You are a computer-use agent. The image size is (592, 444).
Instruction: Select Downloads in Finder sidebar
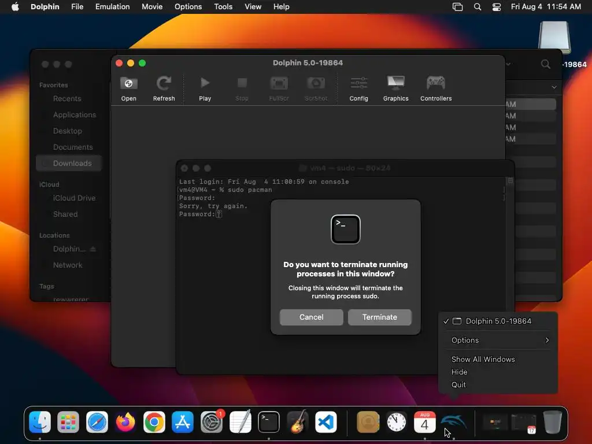69,163
